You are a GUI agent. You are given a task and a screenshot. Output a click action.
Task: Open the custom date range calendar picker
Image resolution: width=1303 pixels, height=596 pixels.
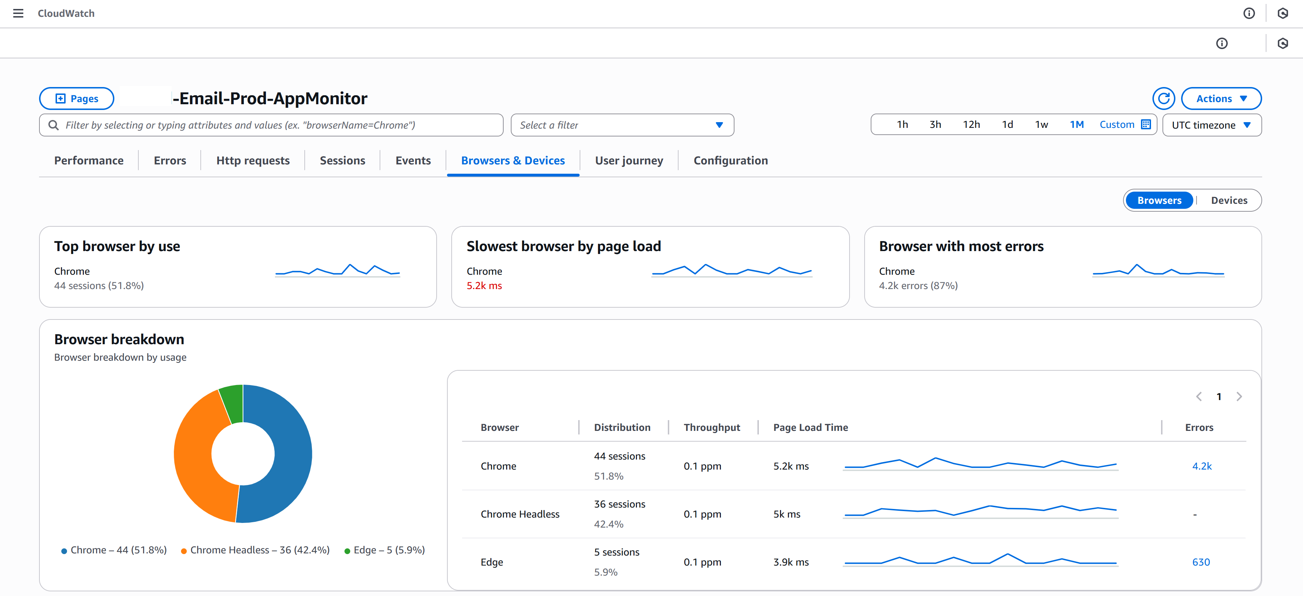point(1145,124)
